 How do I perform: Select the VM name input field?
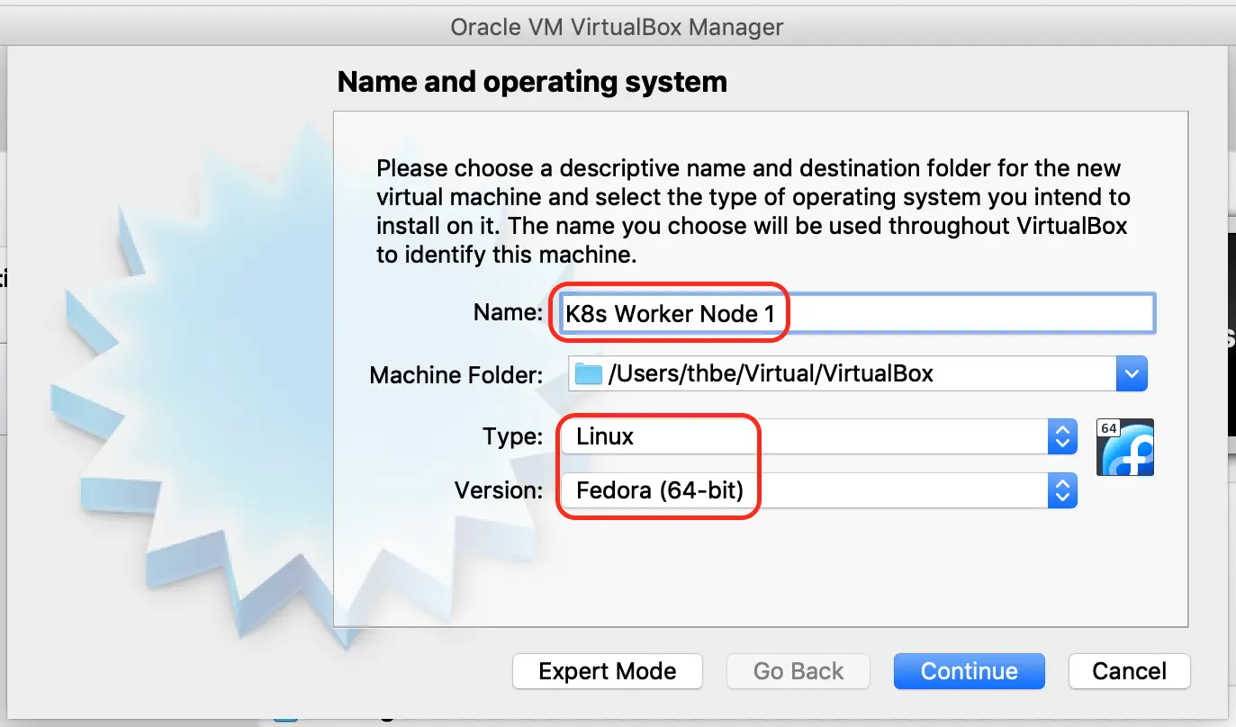click(x=855, y=312)
